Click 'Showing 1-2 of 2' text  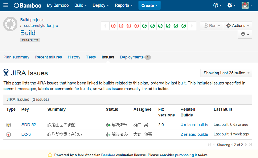coord(230,145)
